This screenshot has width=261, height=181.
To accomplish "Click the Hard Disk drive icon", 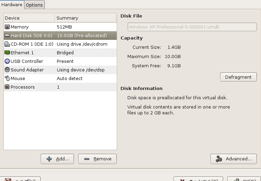I will coord(7,35).
